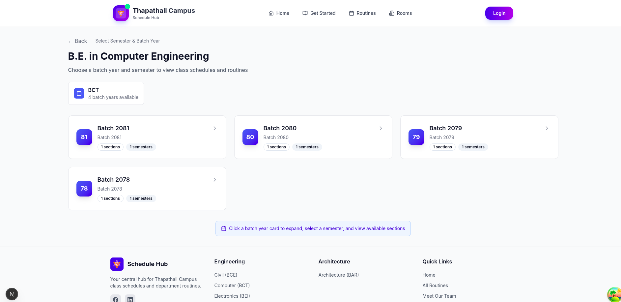The image size is (621, 302).
Task: Open Architecture (BAR) footer link
Action: [x=339, y=275]
